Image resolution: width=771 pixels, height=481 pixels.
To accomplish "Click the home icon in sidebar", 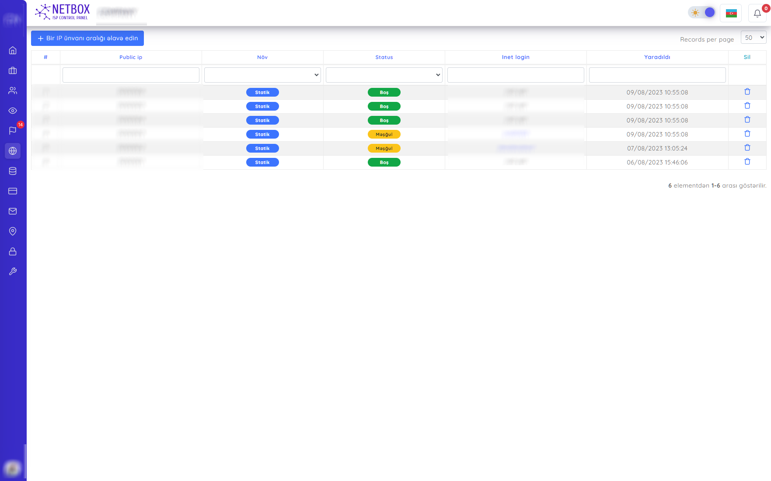I will (13, 50).
